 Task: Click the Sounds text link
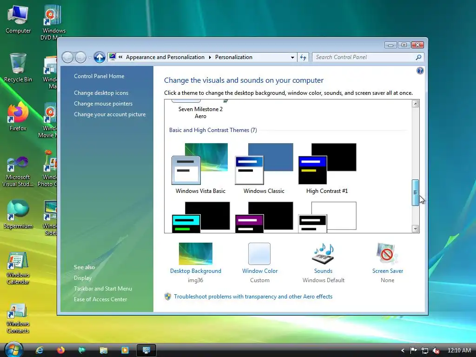coord(324,271)
